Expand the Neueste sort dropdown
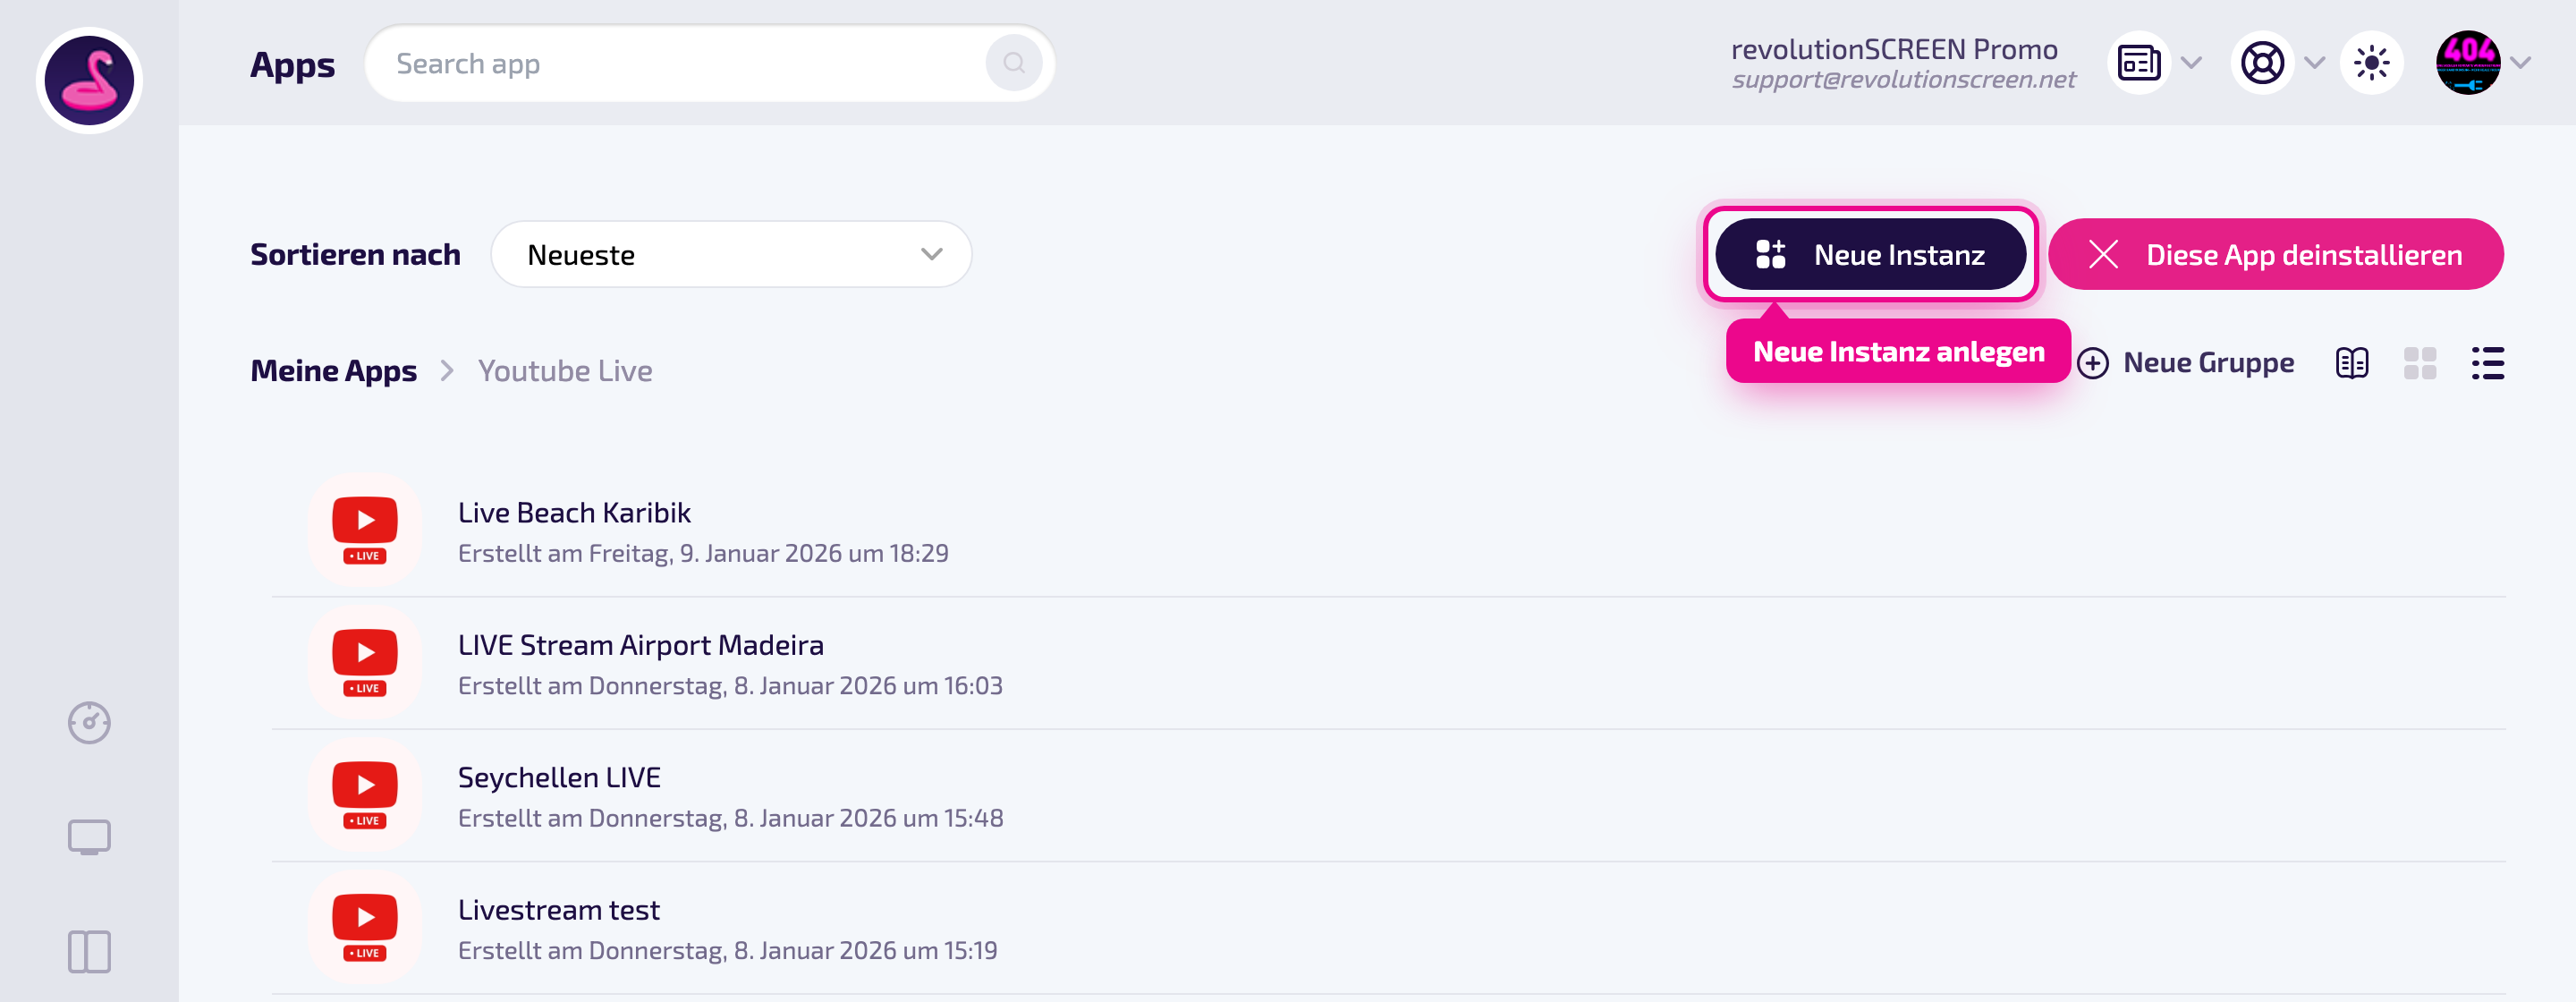The height and width of the screenshot is (1002, 2576). pyautogui.click(x=731, y=254)
